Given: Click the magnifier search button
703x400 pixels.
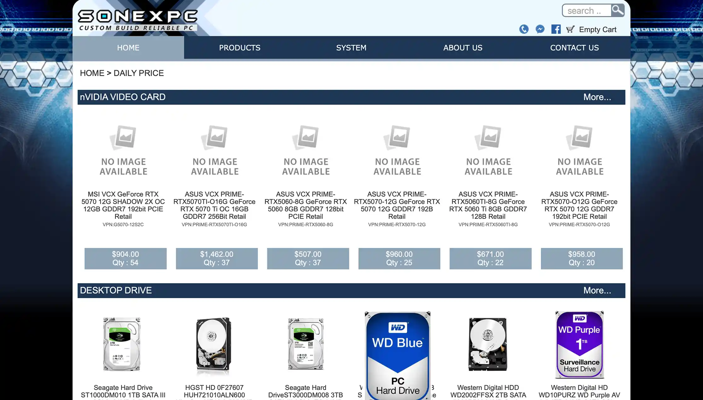Looking at the screenshot, I should tap(618, 10).
